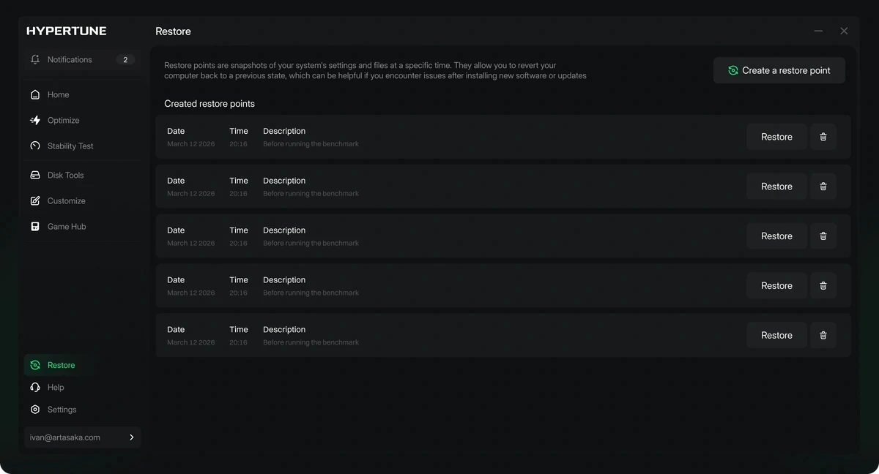The image size is (879, 474).
Task: Click the Disk Tools drive icon
Action: point(35,175)
